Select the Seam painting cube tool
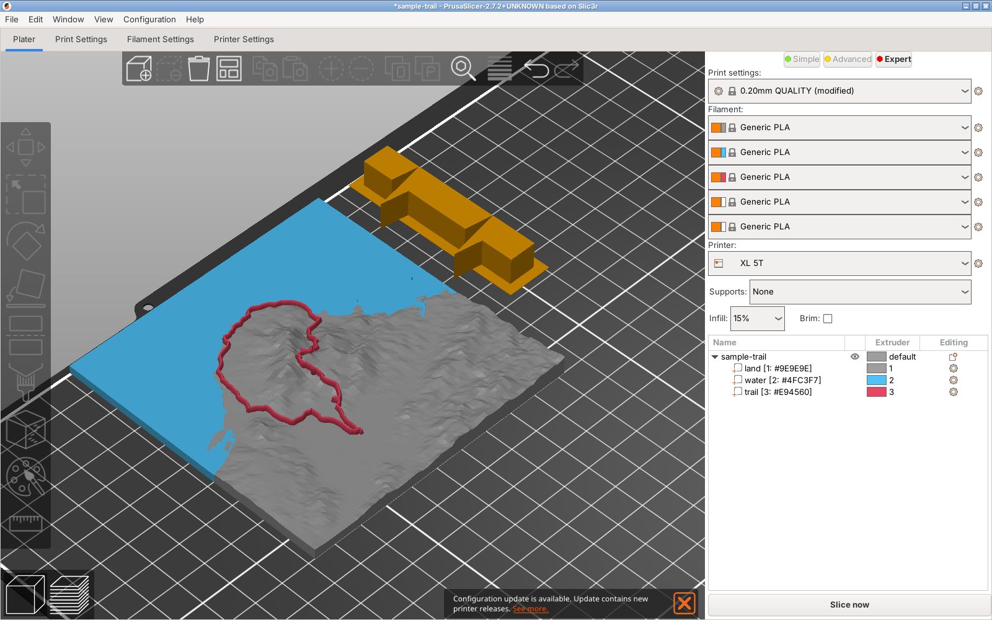 [x=25, y=429]
